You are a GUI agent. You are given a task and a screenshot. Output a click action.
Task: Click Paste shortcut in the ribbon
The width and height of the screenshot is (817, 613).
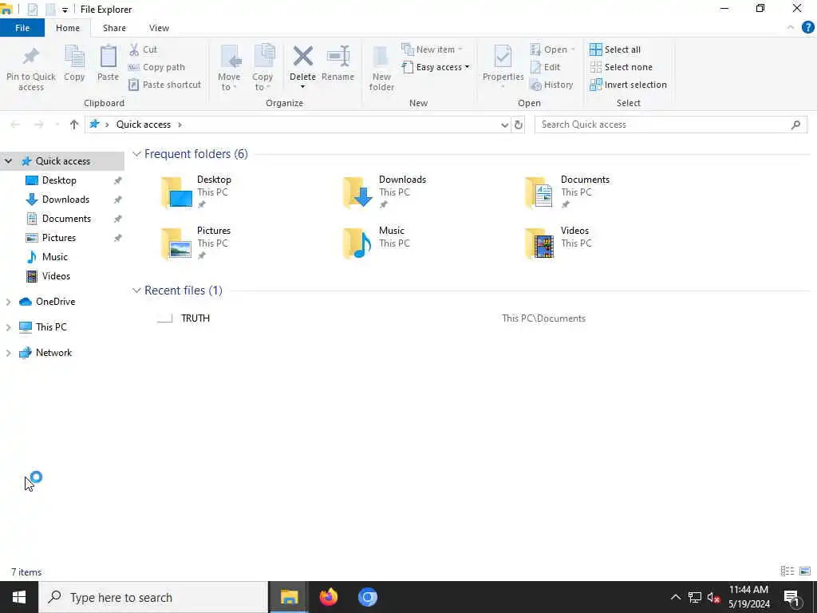pos(164,85)
